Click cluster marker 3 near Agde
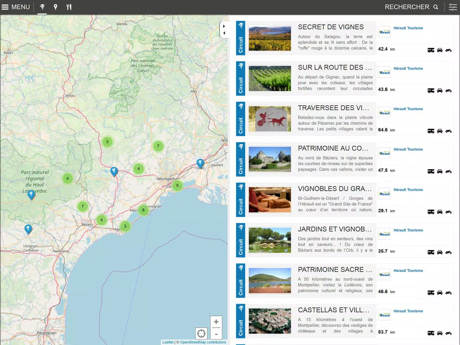460x345 pixels. (125, 226)
